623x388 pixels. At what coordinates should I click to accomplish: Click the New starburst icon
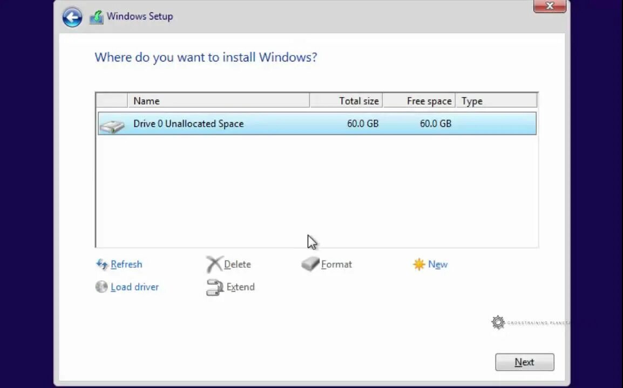pos(419,264)
